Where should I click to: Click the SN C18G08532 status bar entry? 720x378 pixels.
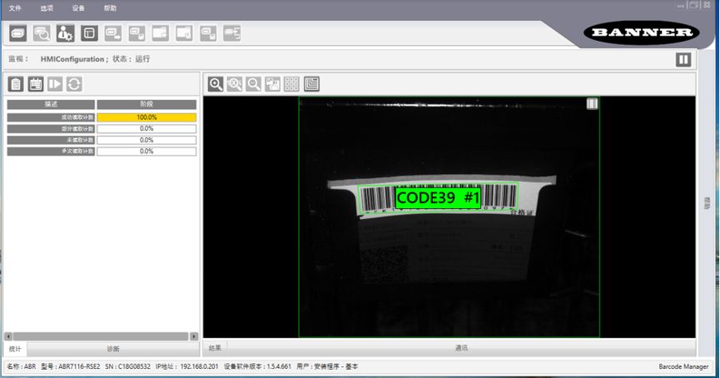click(x=127, y=366)
